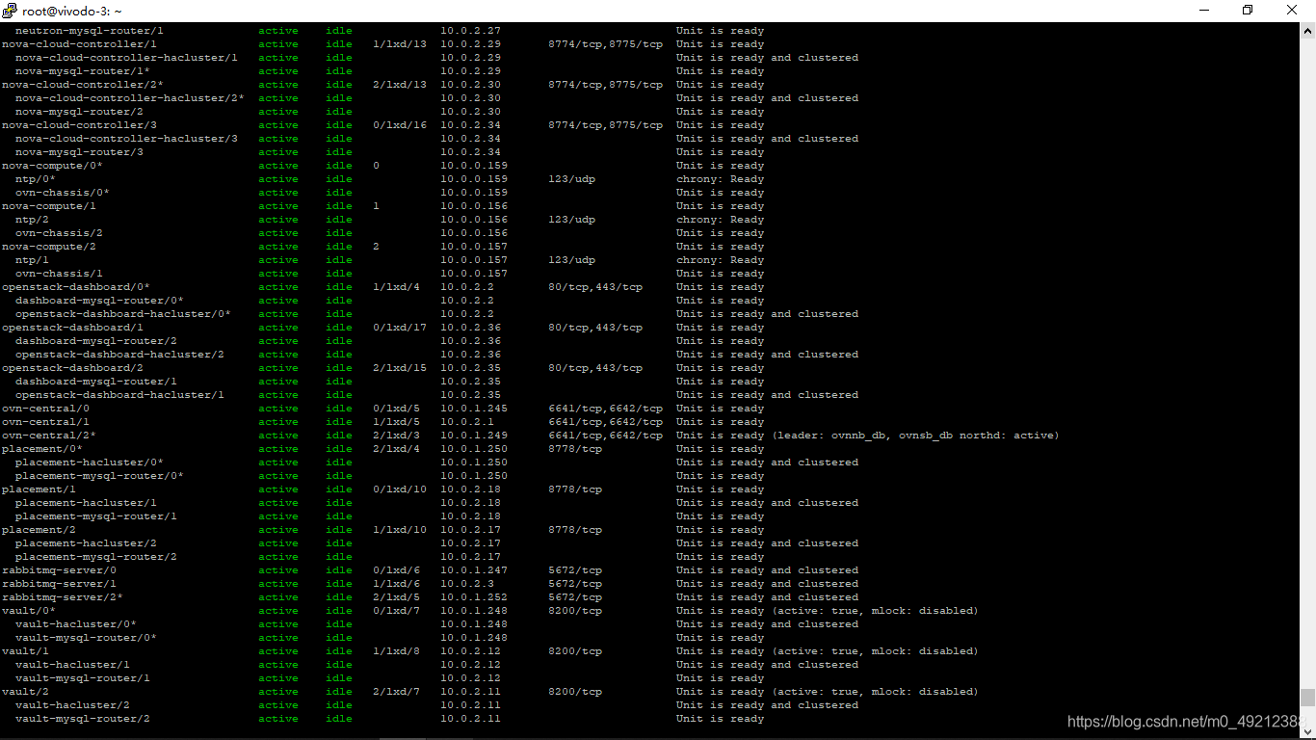
Task: Click unit name placement/1
Action: click(x=39, y=489)
